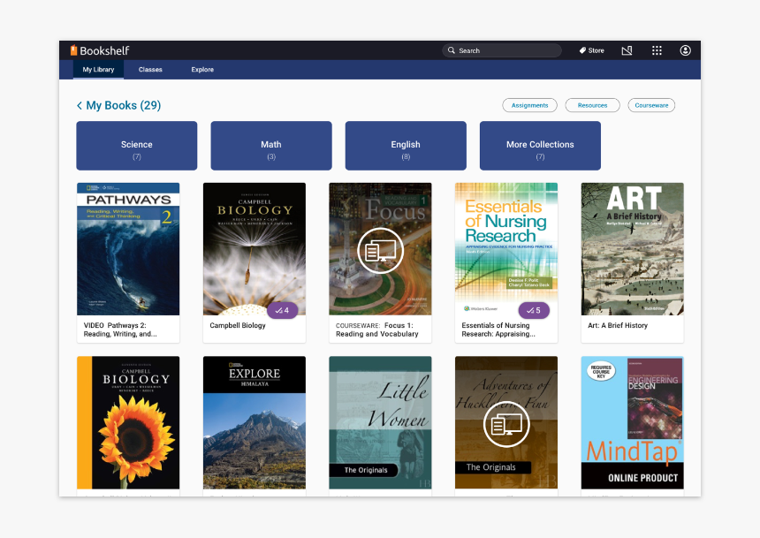Open the Math collection
This screenshot has height=538, width=760.
(271, 146)
